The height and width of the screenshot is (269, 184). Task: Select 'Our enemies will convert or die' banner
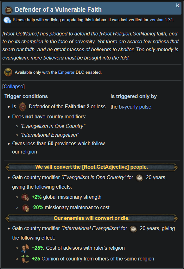click(x=92, y=218)
